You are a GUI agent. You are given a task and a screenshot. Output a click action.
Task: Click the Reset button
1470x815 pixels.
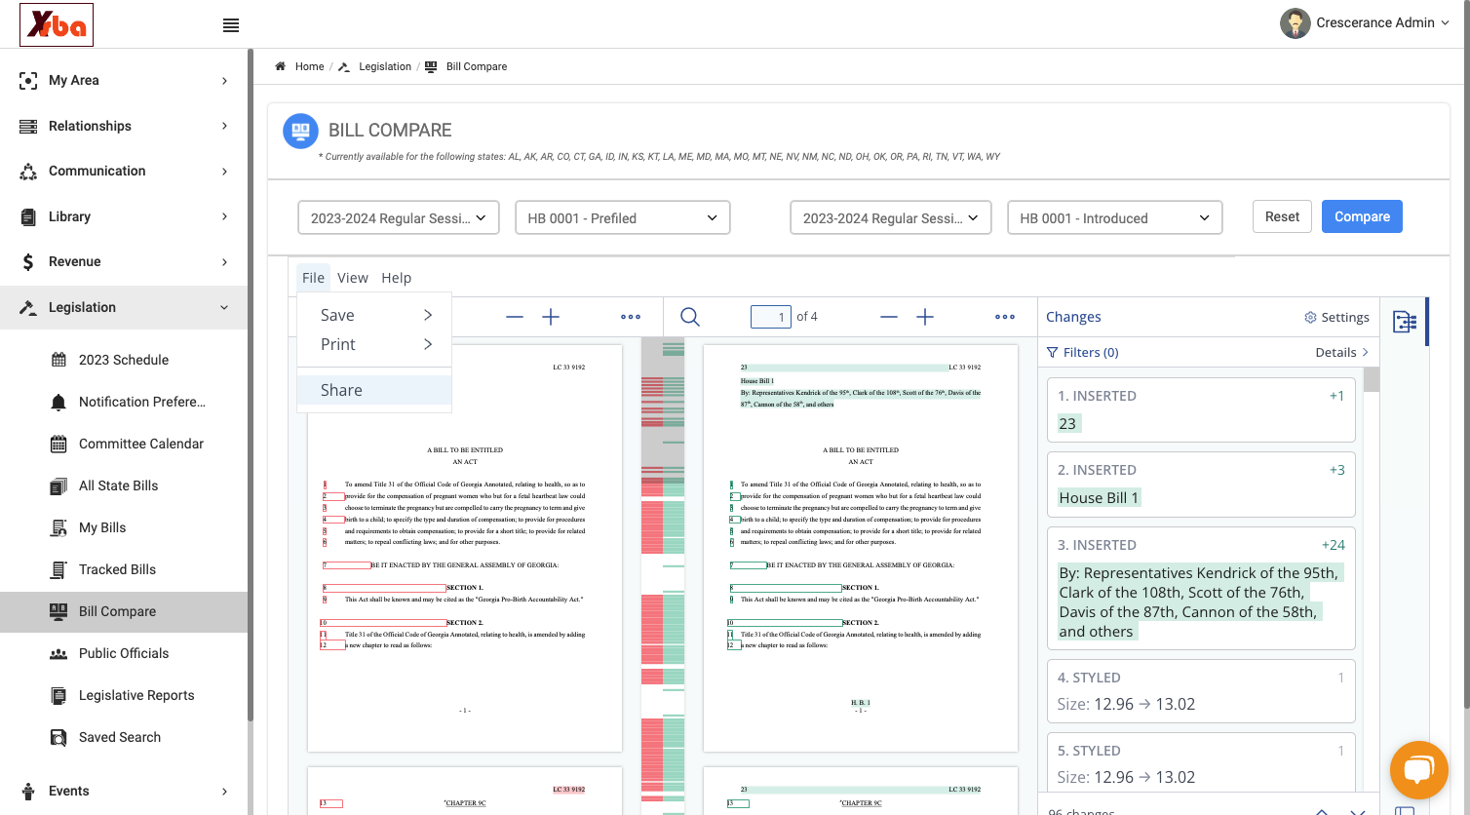[x=1282, y=216]
